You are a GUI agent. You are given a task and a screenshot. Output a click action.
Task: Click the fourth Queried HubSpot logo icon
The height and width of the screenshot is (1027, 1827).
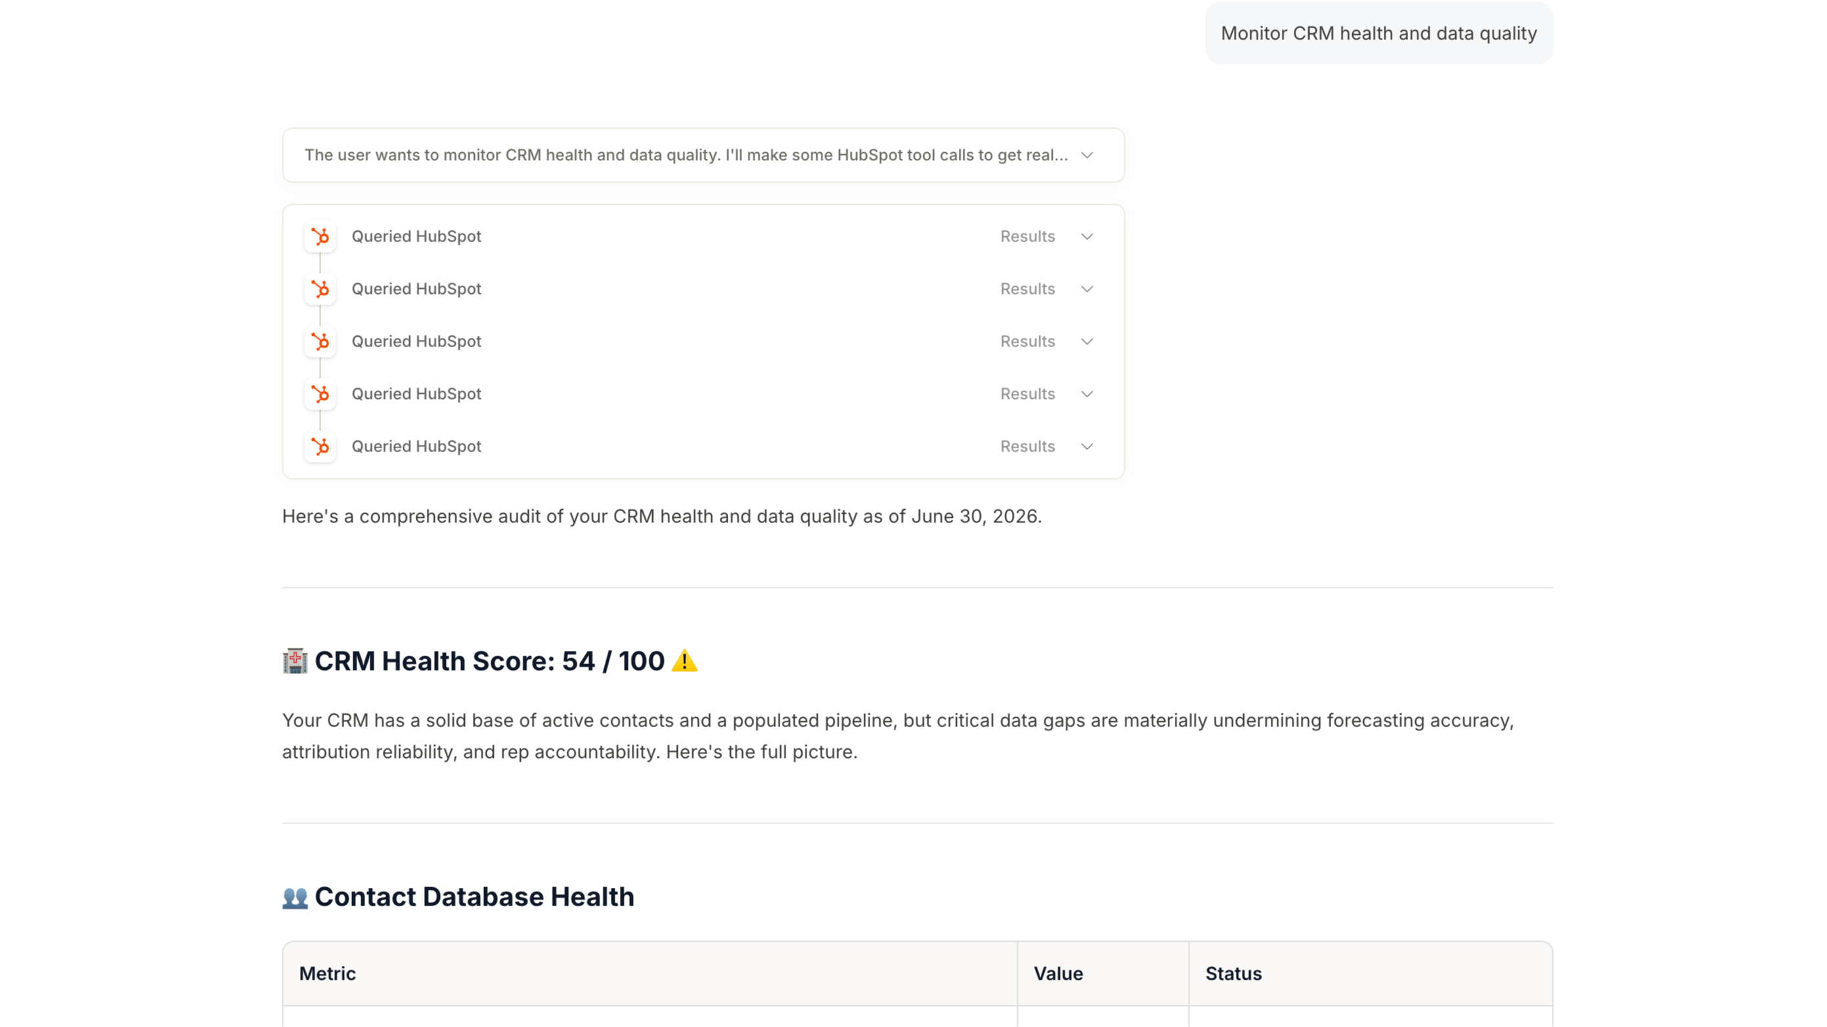click(x=320, y=393)
